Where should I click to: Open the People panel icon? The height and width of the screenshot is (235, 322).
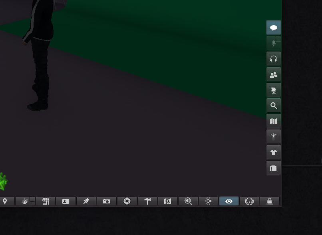(x=274, y=74)
